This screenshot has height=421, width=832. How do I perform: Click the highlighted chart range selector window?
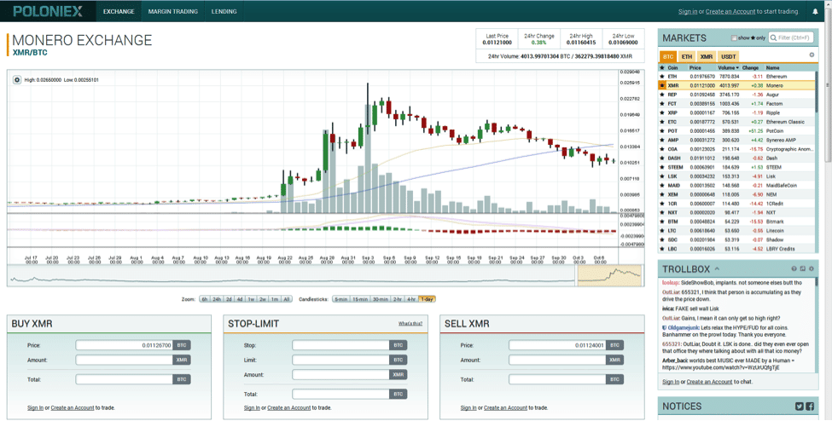609,276
